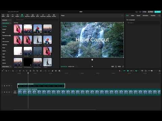Screen dimensions: 162x121
Task: Toggle fullscreen preview icon
Action: 123,67
